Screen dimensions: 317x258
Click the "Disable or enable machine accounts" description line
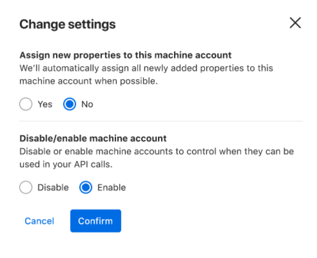coord(157,151)
